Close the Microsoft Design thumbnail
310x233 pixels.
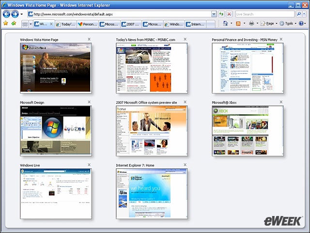pos(89,102)
